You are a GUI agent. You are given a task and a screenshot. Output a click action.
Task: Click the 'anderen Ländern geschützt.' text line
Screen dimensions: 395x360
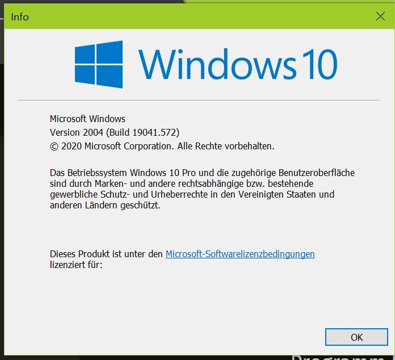[x=105, y=205]
